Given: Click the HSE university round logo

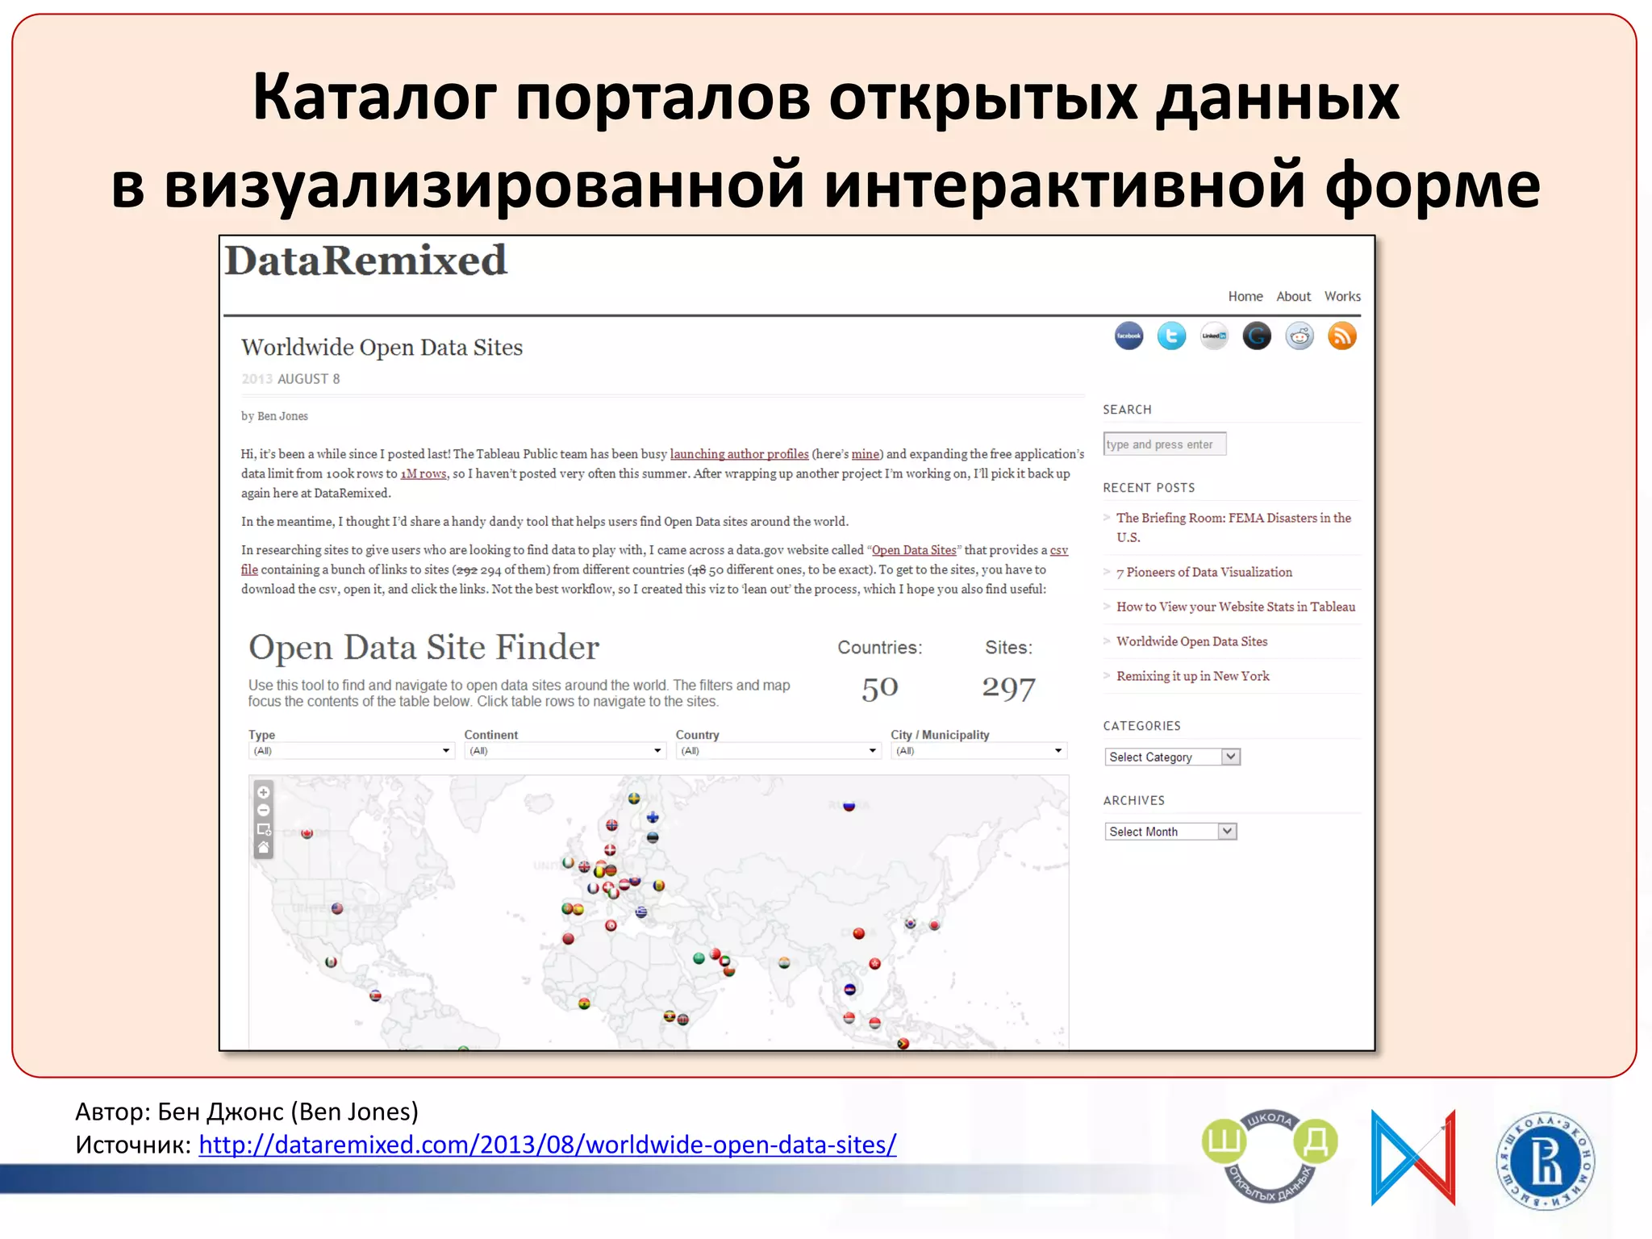Looking at the screenshot, I should [x=1546, y=1162].
